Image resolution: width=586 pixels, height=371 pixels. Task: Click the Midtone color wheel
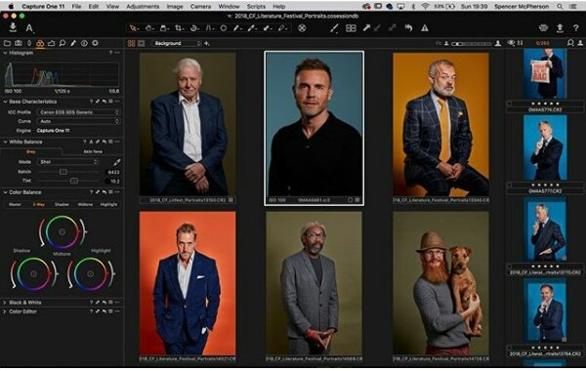coord(63,232)
